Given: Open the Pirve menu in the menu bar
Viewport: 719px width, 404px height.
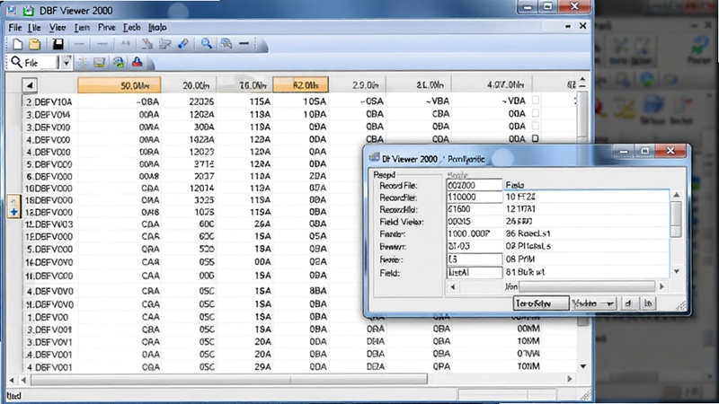Looking at the screenshot, I should pos(106,28).
